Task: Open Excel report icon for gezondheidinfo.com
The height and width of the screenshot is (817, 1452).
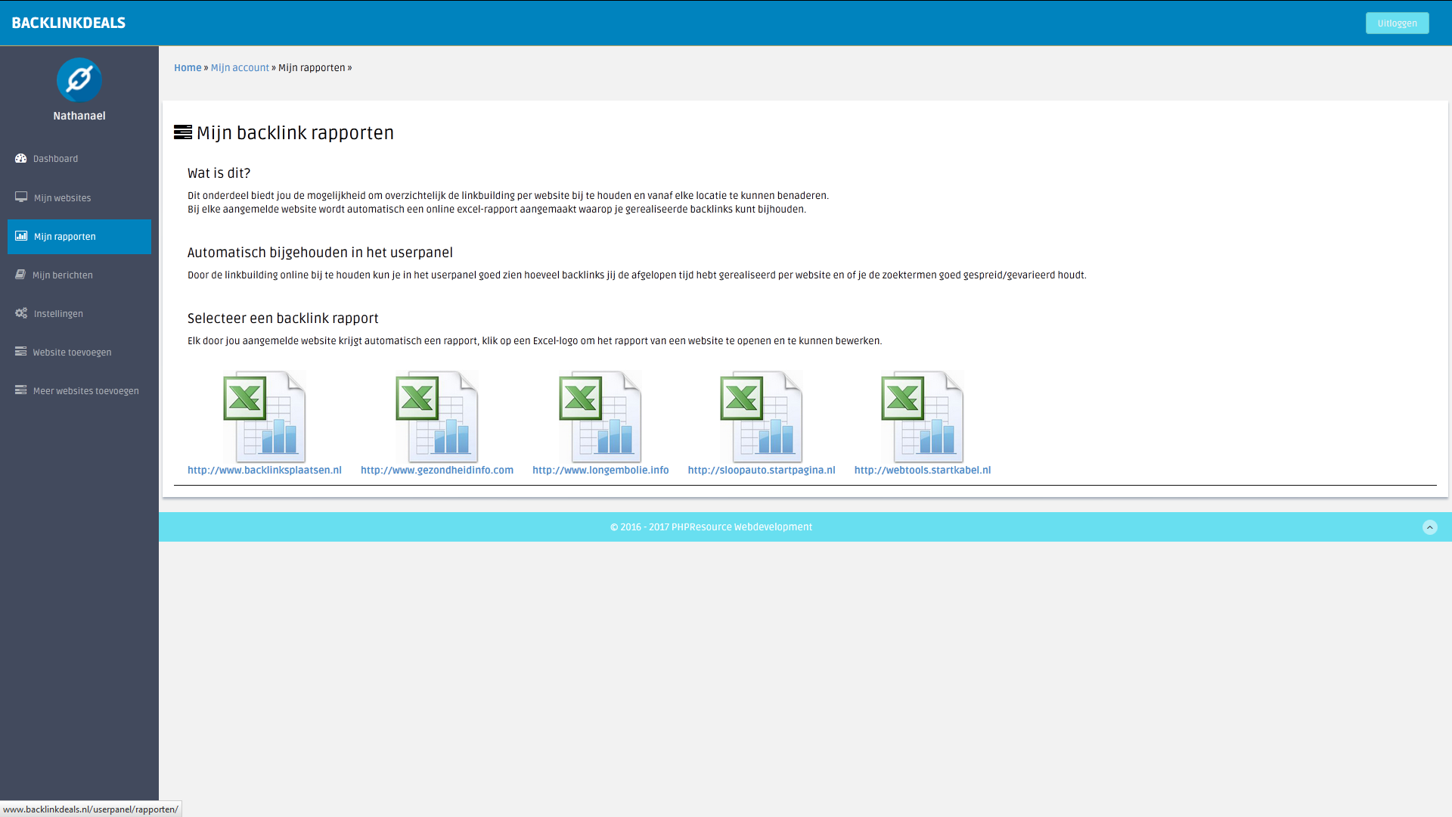Action: click(437, 417)
